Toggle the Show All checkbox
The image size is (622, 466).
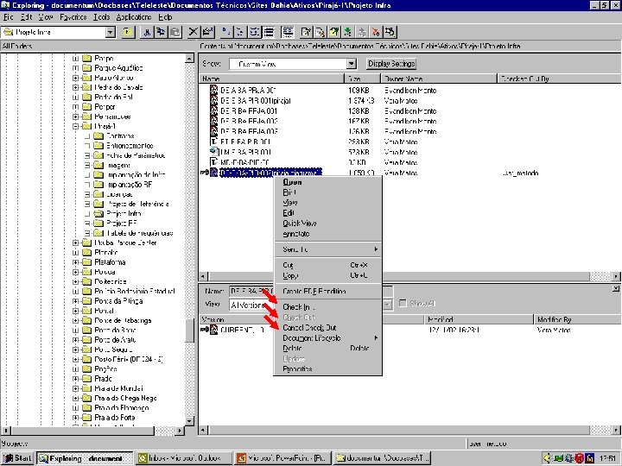(403, 303)
